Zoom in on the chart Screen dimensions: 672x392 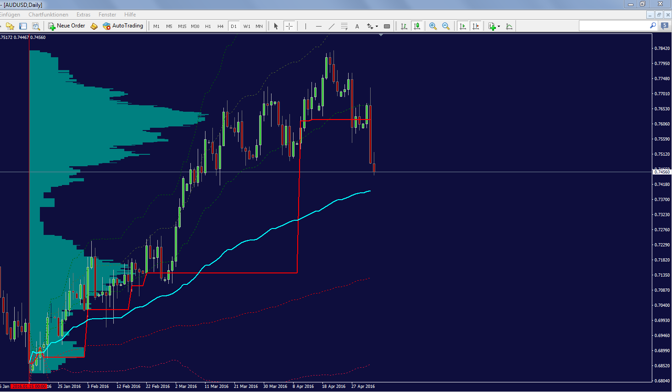(433, 26)
